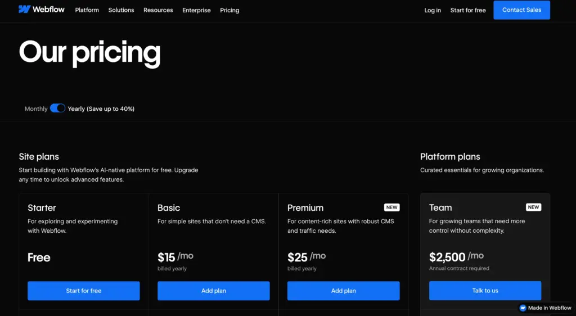Click billed yearly under Basic price
Screen dimensions: 576x316
click(172, 269)
